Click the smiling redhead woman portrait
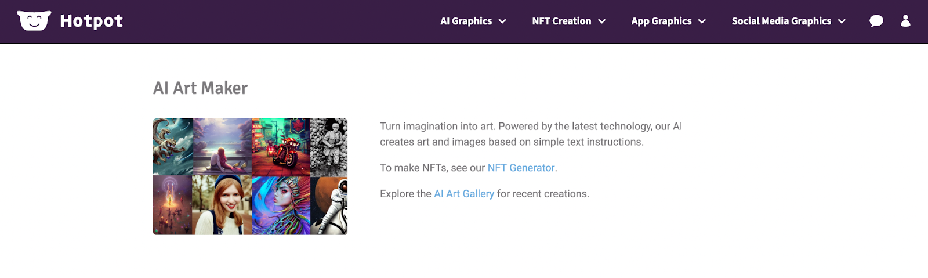Screen dimensions: 928x278 [x=222, y=205]
